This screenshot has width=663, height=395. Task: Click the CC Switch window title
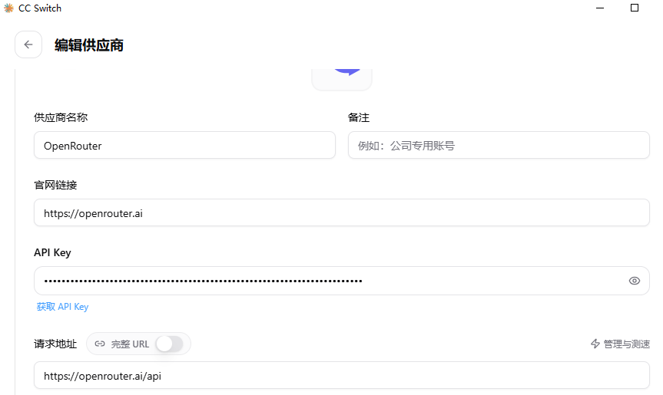point(40,8)
